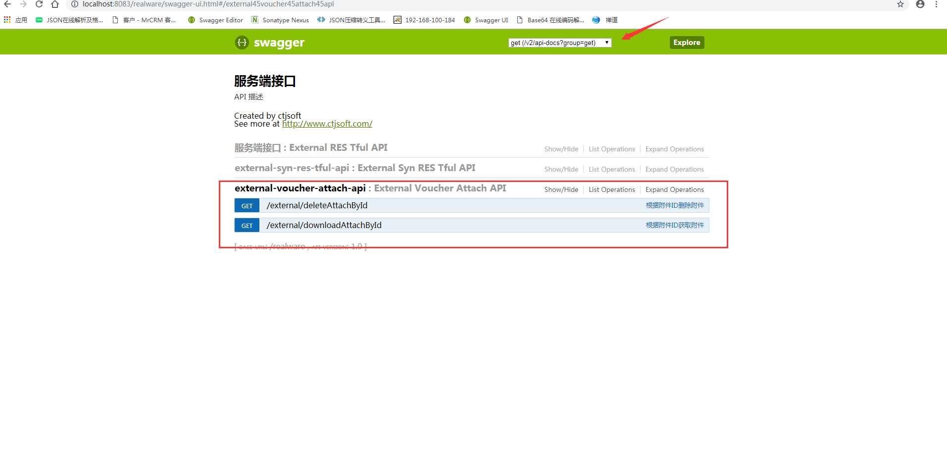Viewport: 947px width, 460px height.
Task: Click List Operations for 服务端接口 API row
Action: point(612,149)
